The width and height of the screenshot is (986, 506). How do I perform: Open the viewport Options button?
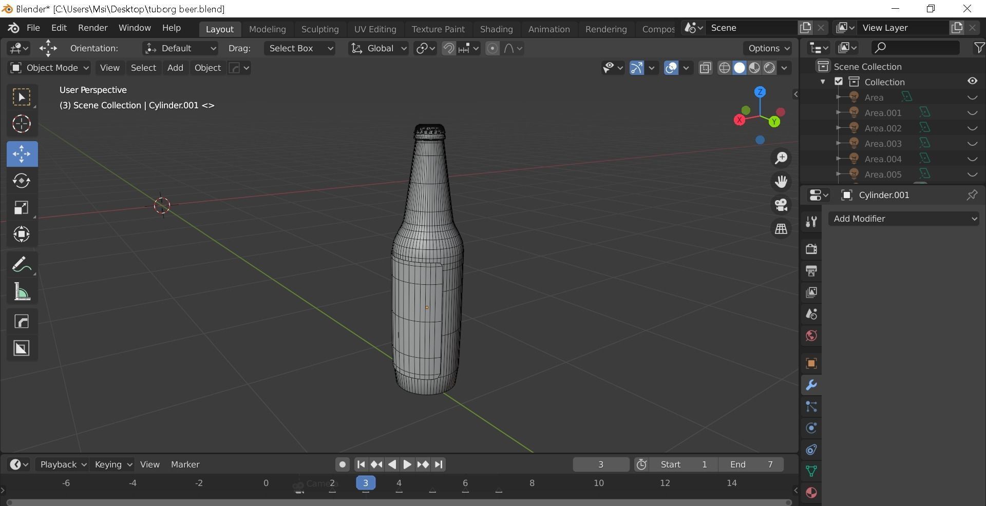[x=766, y=48]
